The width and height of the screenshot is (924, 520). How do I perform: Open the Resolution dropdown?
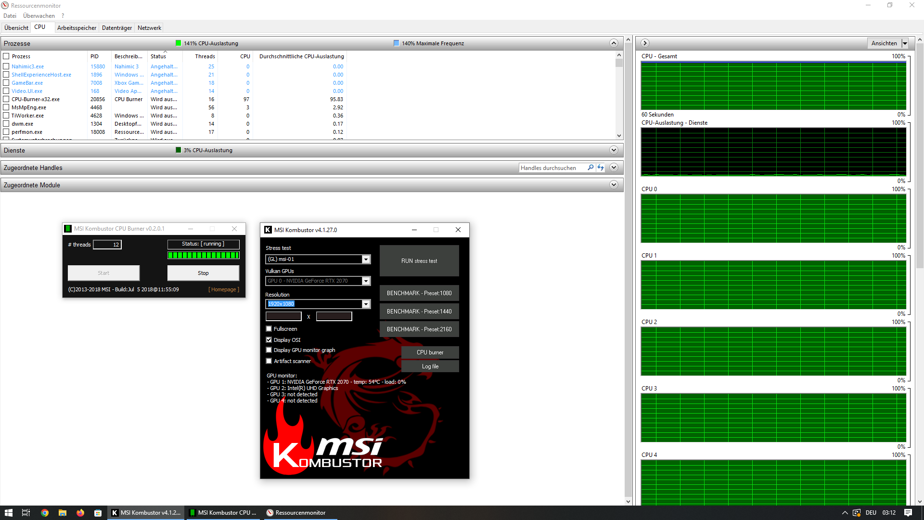(366, 304)
